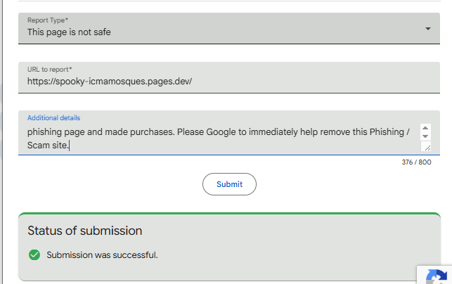Place cursor after 'Scam site.' text
452x284 pixels.
pos(70,146)
